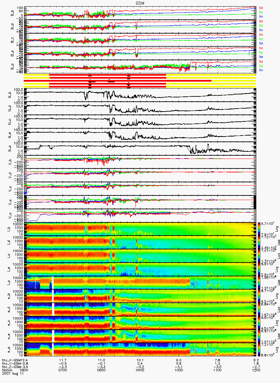Image resolution: width=280 pixels, height=383 pixels.
Task: Click the by legend beside the B_c panel
Action: click(261, 39)
